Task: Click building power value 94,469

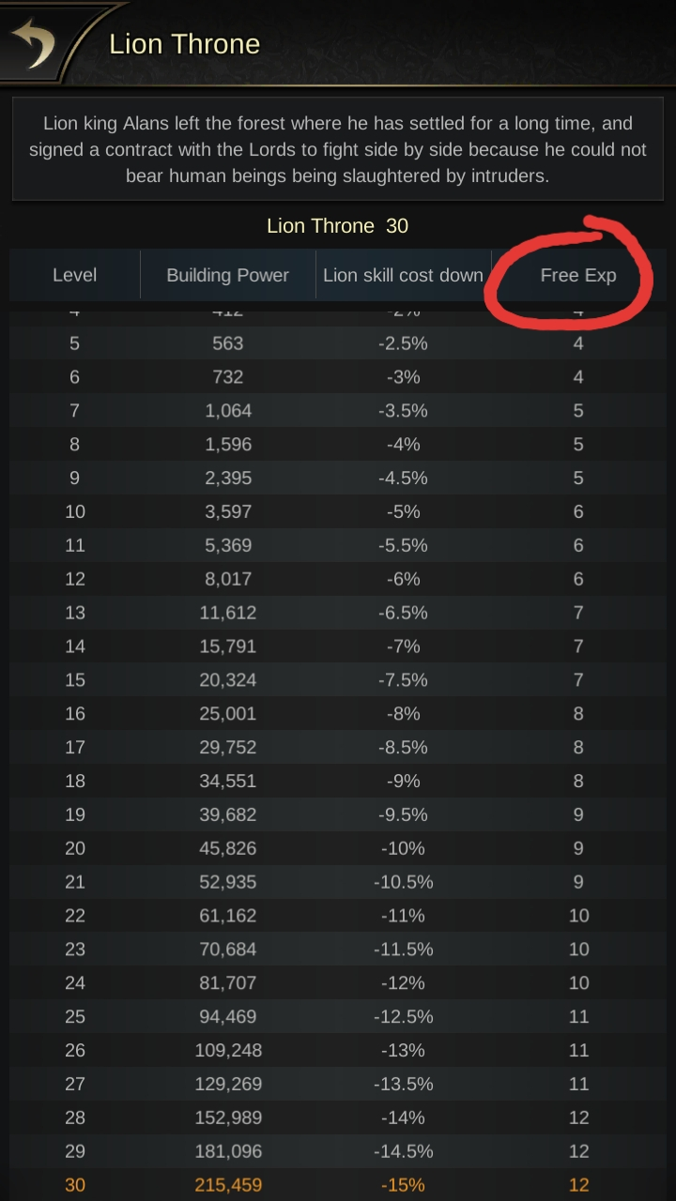Action: pyautogui.click(x=228, y=1016)
